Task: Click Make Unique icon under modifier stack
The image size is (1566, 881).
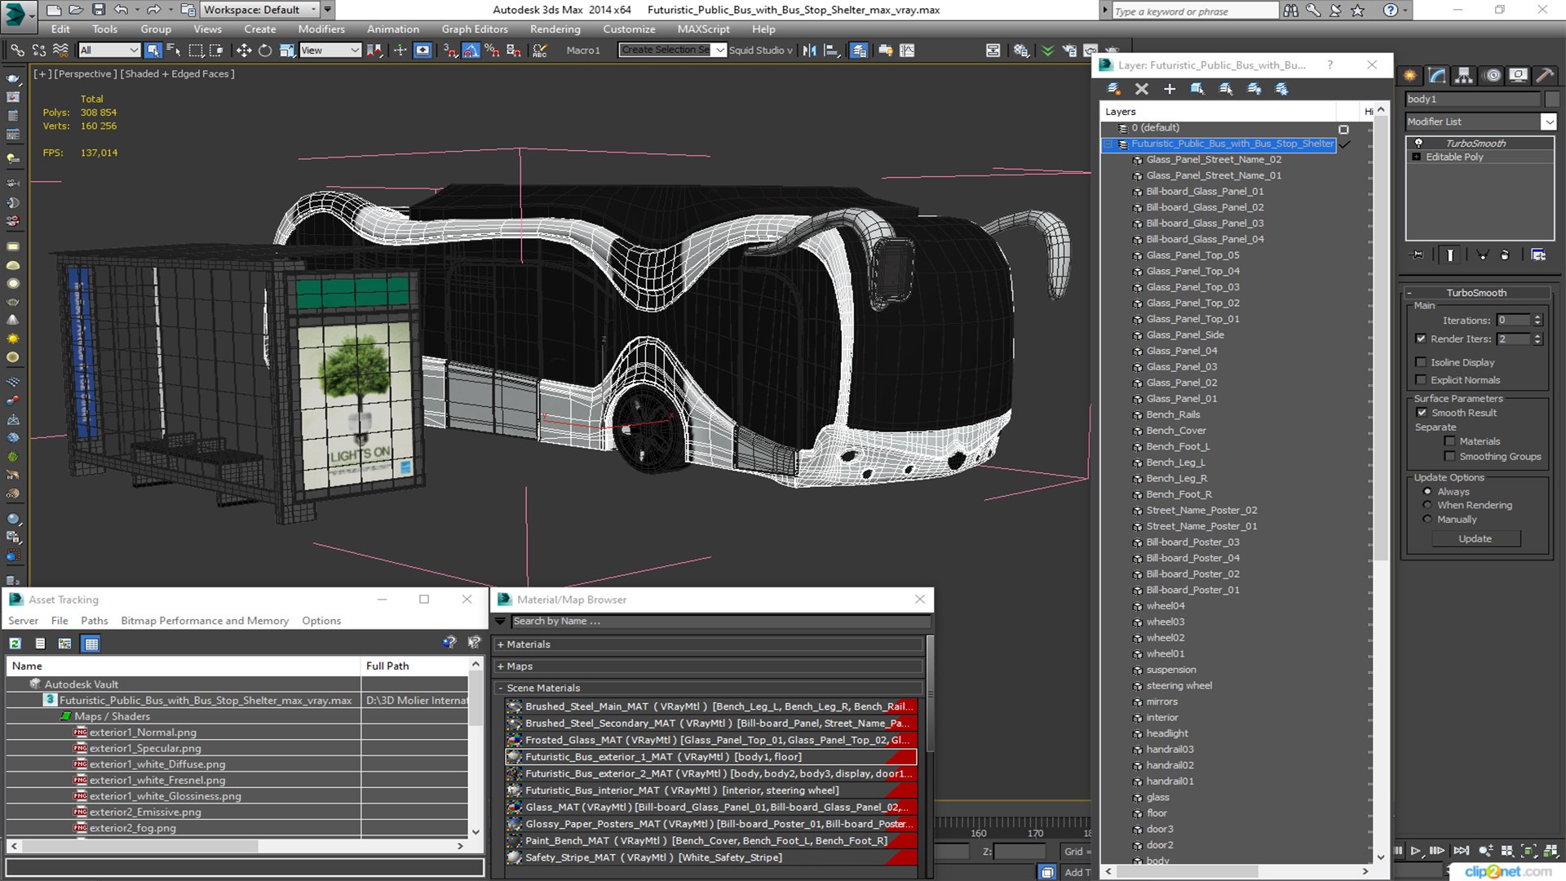Action: tap(1483, 255)
